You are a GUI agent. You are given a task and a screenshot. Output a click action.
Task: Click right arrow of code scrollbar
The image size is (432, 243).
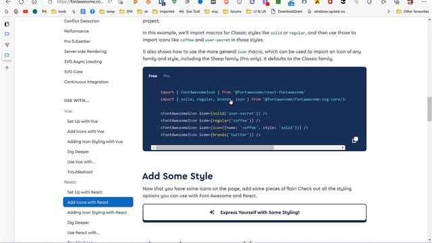click(343, 147)
